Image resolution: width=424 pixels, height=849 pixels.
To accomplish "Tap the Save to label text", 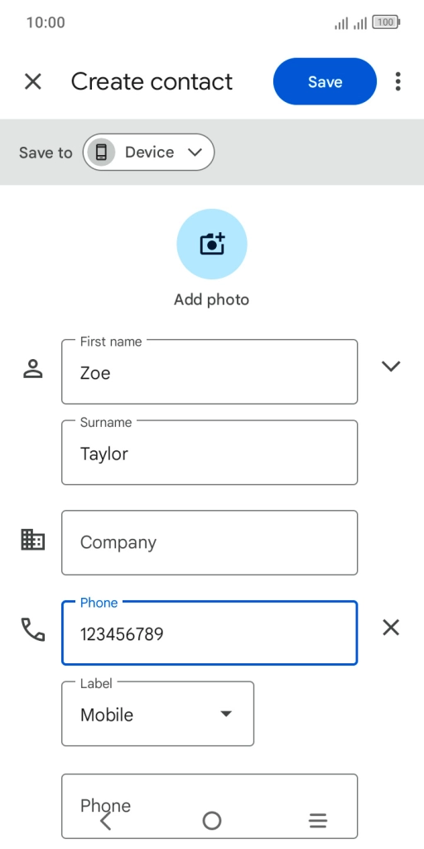I will 46,153.
